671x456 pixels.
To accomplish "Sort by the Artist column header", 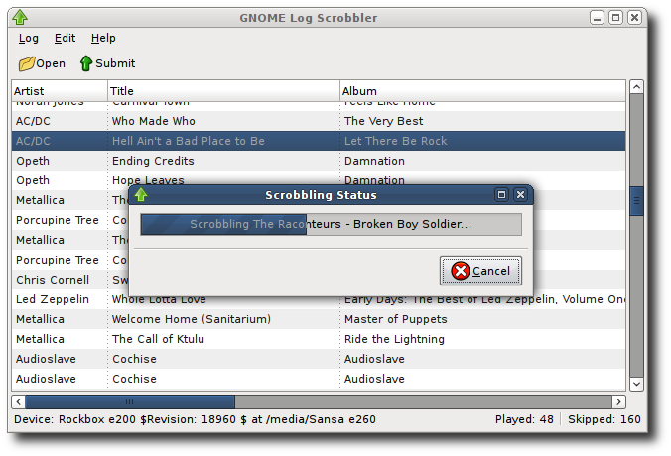I will click(60, 91).
